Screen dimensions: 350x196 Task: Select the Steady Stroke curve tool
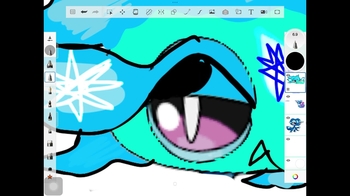(200, 12)
